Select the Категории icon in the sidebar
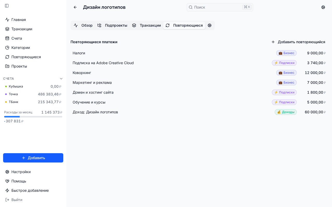332x207 pixels. tap(7, 48)
